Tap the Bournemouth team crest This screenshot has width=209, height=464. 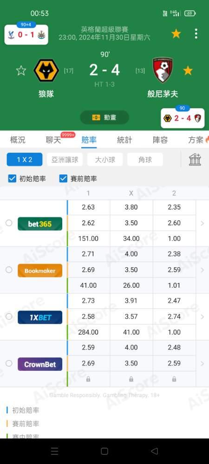pos(163,70)
